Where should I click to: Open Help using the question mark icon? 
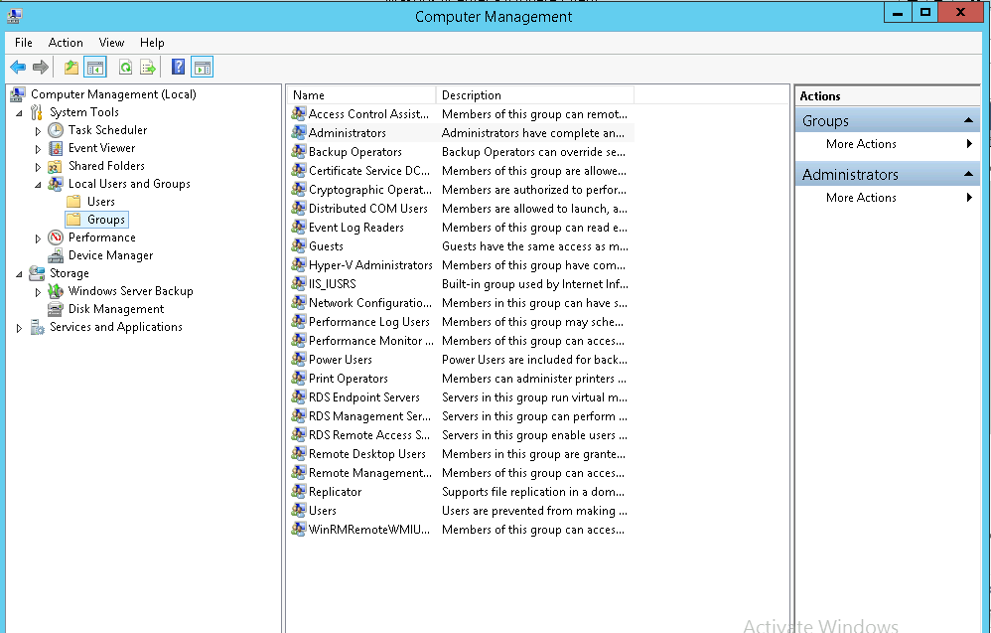point(180,67)
